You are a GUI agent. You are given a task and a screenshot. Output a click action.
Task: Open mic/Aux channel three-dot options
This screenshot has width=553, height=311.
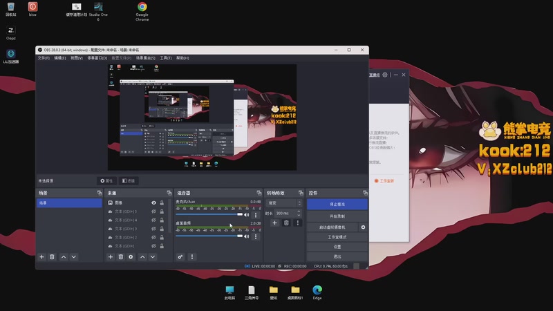pos(256,215)
